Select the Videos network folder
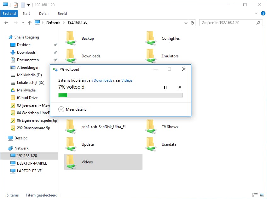267x199 pixels. (103, 162)
